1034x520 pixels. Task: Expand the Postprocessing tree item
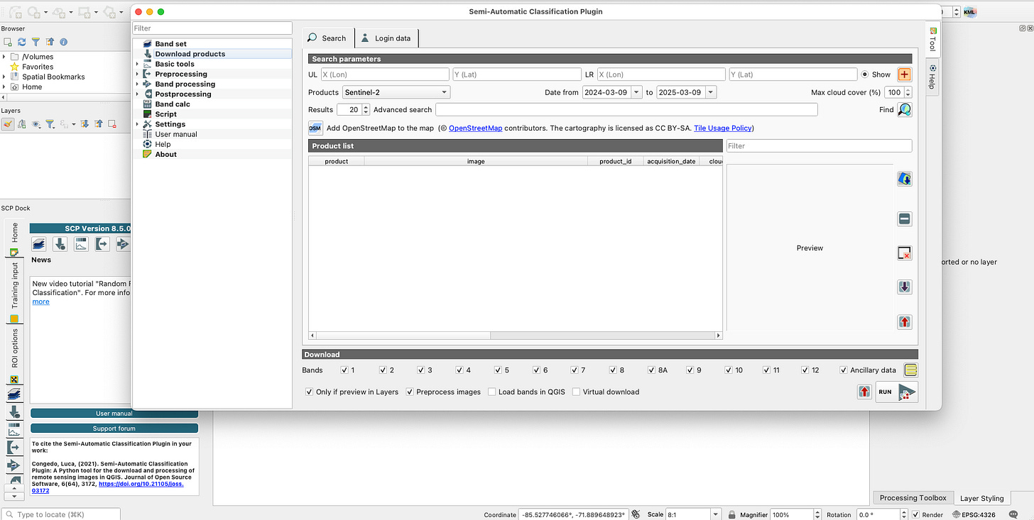tap(138, 94)
